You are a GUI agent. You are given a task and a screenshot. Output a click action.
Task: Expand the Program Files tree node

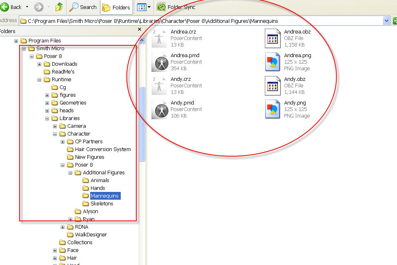tap(16, 41)
